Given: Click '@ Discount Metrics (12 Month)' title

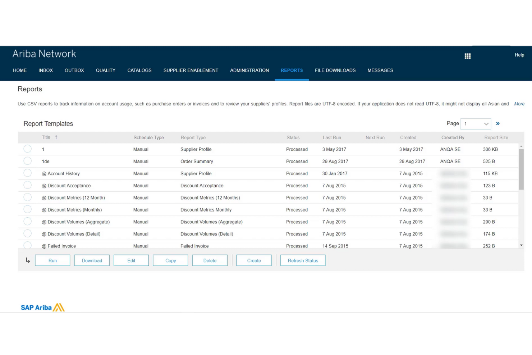Looking at the screenshot, I should [73, 198].
